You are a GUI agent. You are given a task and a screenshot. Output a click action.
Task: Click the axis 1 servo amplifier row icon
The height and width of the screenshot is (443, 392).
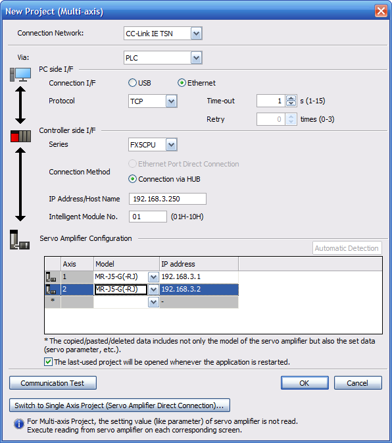tap(51, 277)
